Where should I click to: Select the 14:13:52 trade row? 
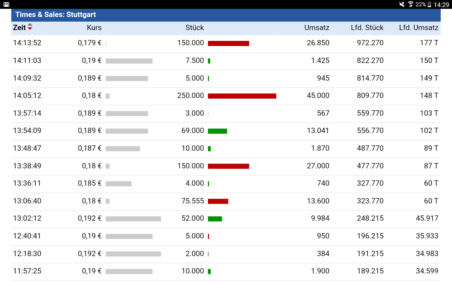(226, 43)
